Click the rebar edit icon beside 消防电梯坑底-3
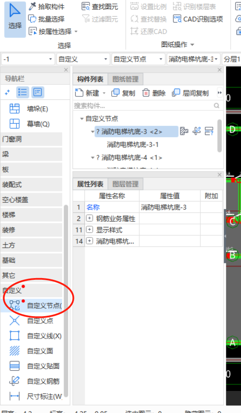 point(196,131)
